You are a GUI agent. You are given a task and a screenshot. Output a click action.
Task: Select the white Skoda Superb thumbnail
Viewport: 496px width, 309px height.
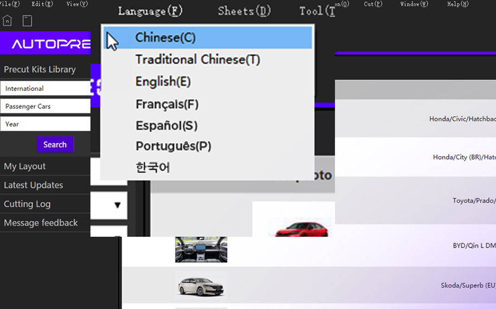[201, 285]
